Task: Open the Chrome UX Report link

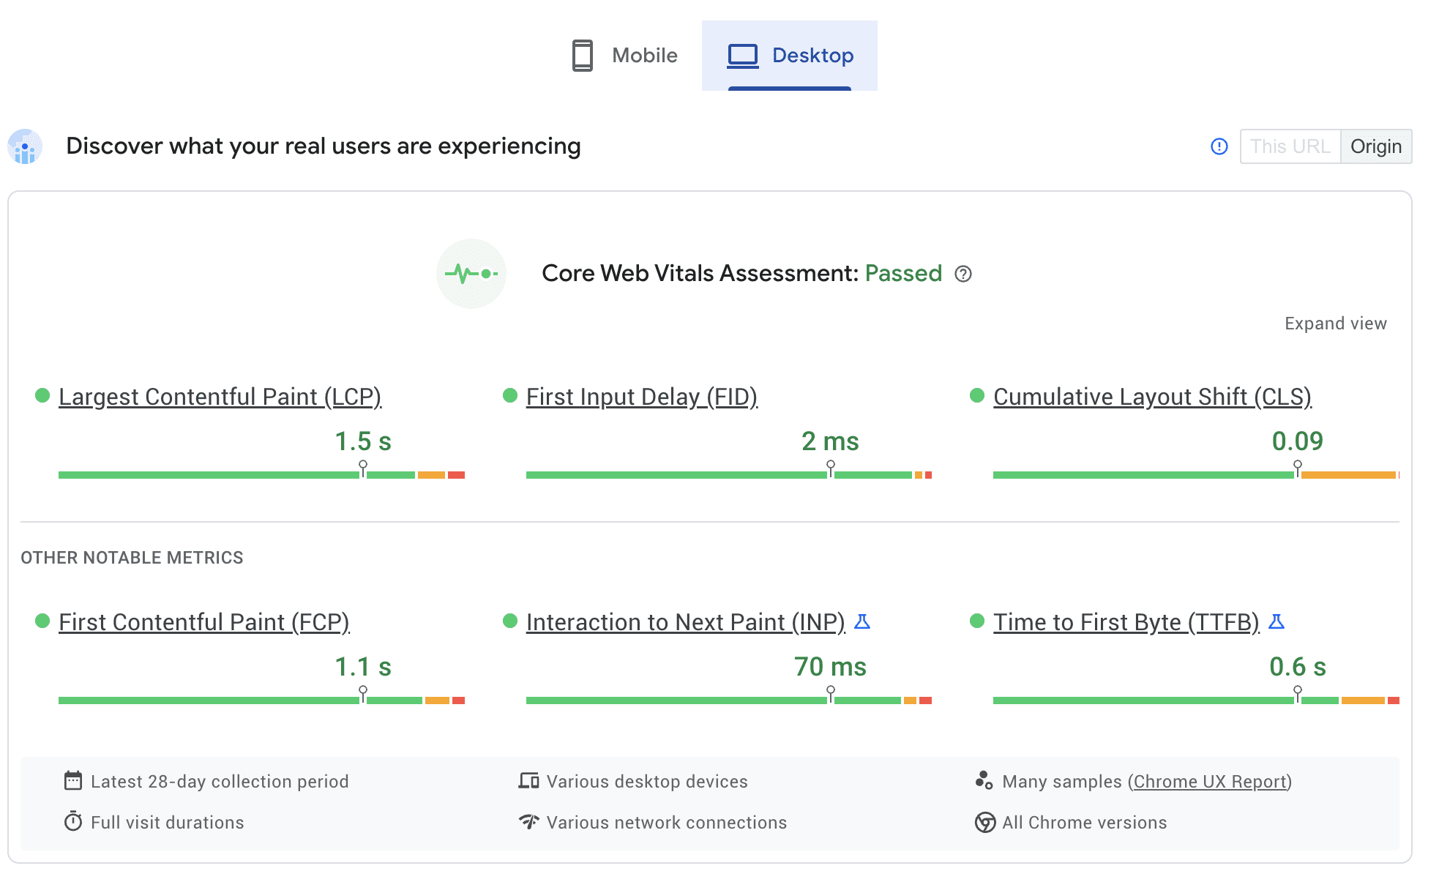Action: coord(1209,782)
